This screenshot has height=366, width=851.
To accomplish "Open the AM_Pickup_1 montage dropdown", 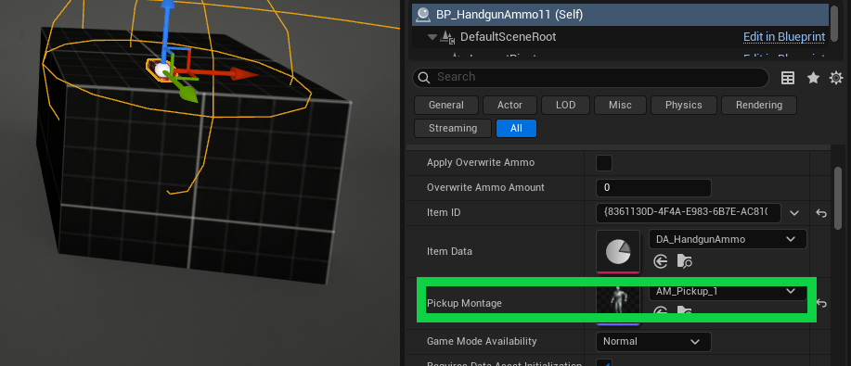I will click(728, 291).
